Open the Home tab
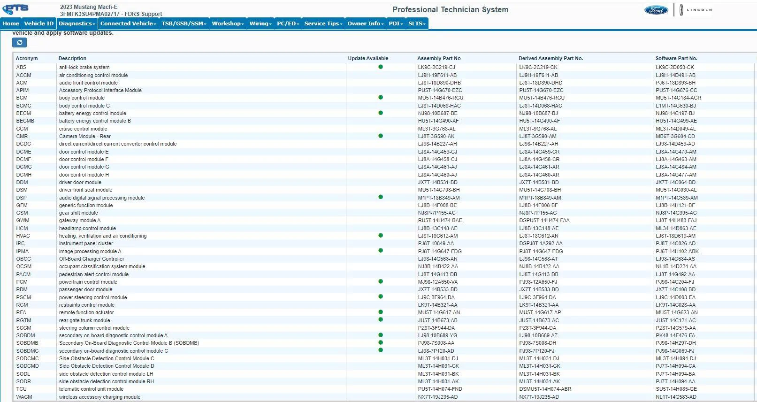 11,23
